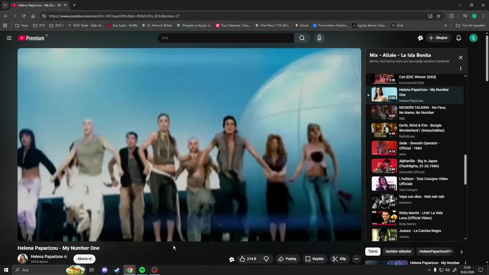The height and width of the screenshot is (275, 489).
Task: Reload the current page
Action: tap(24, 16)
